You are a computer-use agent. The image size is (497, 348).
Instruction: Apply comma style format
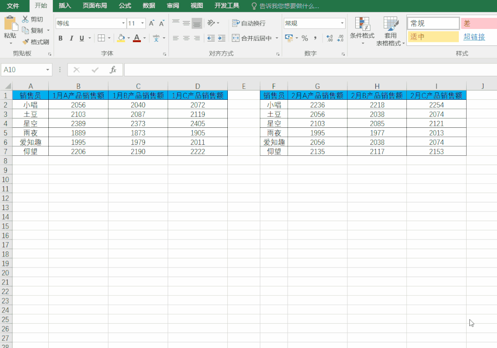pos(315,38)
